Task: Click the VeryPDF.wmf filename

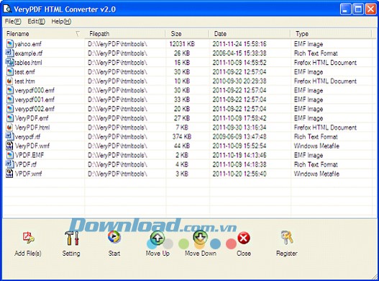Action: pyautogui.click(x=32, y=146)
